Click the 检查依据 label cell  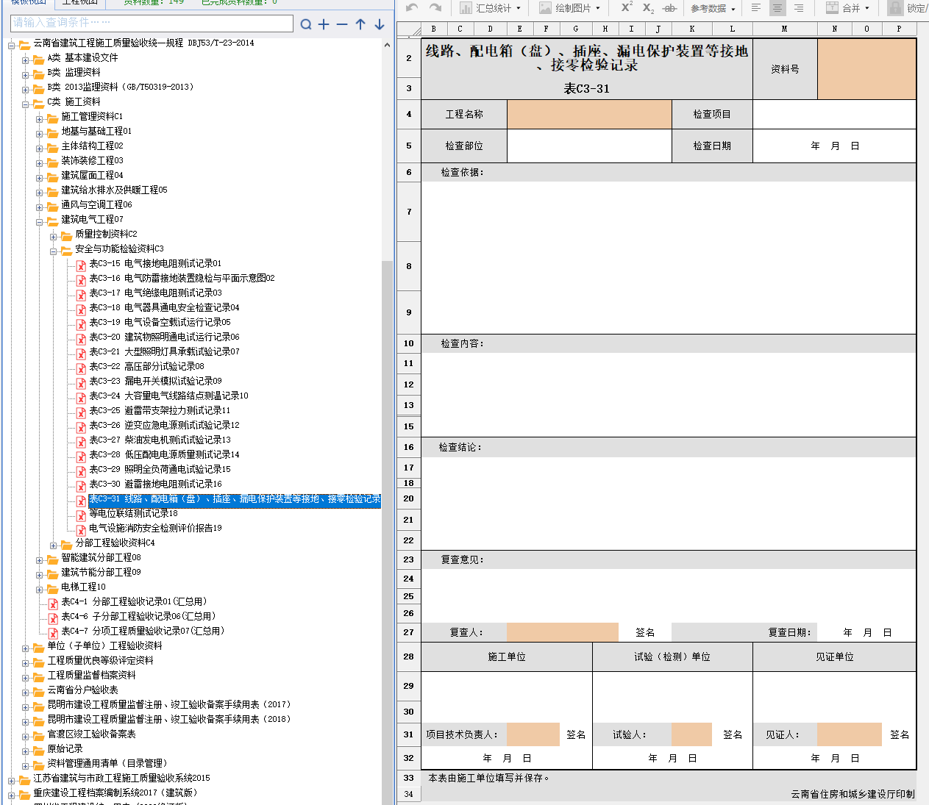[463, 172]
